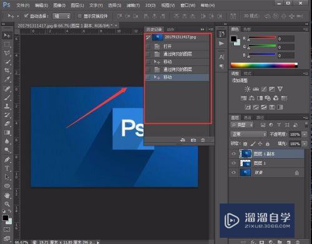Select the History Brush tool
The image size is (312, 244).
point(7,115)
